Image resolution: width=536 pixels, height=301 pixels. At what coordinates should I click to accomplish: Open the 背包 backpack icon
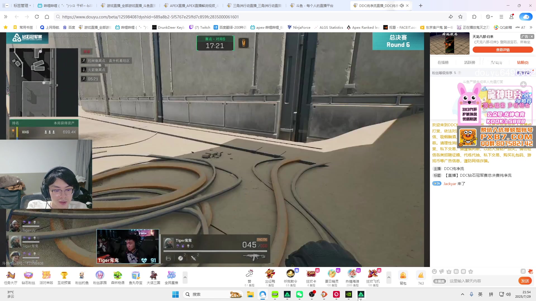pyautogui.click(x=403, y=278)
